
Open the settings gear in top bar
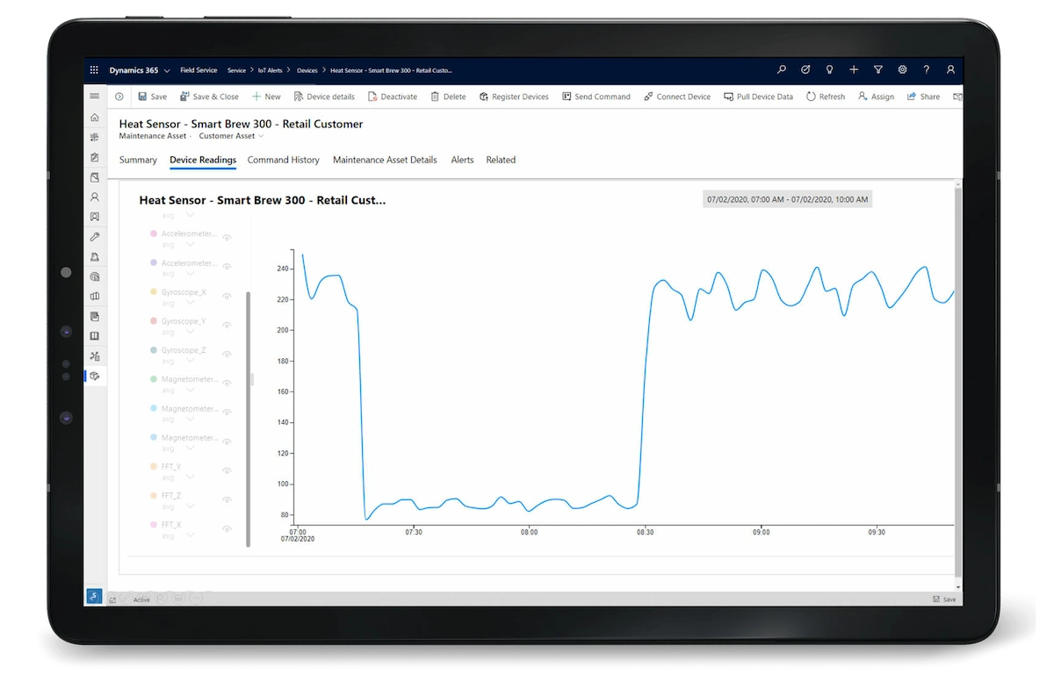[x=902, y=70]
